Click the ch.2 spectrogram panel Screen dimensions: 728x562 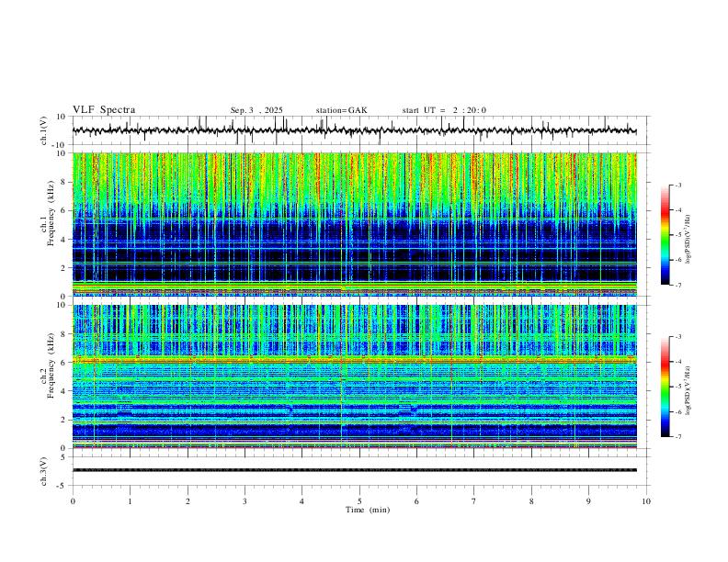pos(354,377)
